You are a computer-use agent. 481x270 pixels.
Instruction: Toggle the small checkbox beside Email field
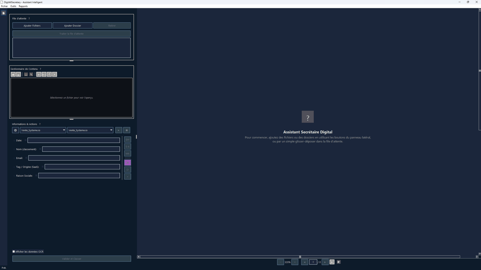coord(26,158)
